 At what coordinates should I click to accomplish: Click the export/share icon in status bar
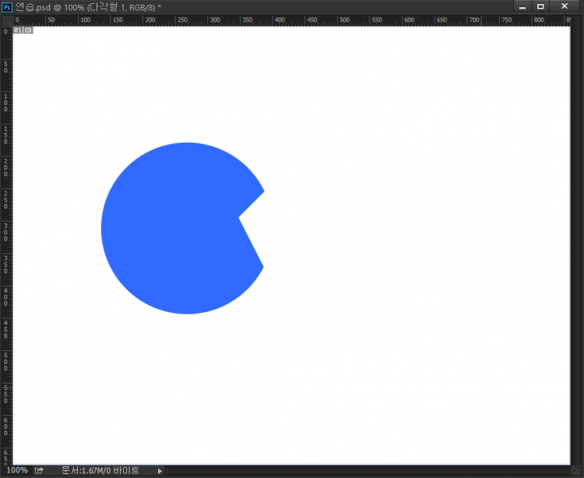coord(39,470)
